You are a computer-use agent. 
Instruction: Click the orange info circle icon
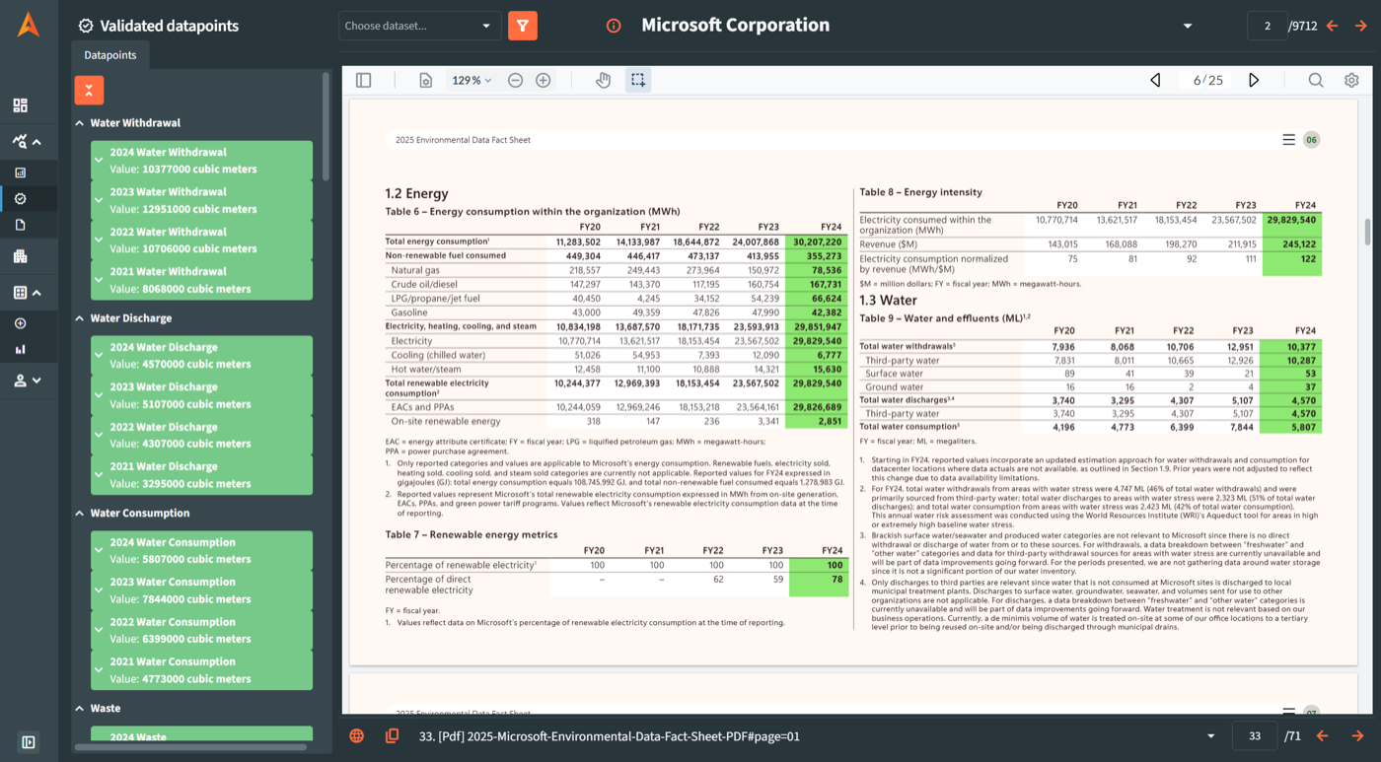pos(614,26)
